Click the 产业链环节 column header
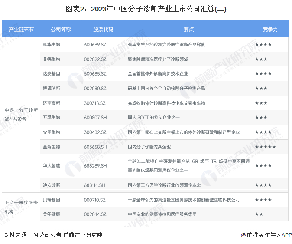The height and width of the screenshot is (244, 292). pyautogui.click(x=21, y=30)
